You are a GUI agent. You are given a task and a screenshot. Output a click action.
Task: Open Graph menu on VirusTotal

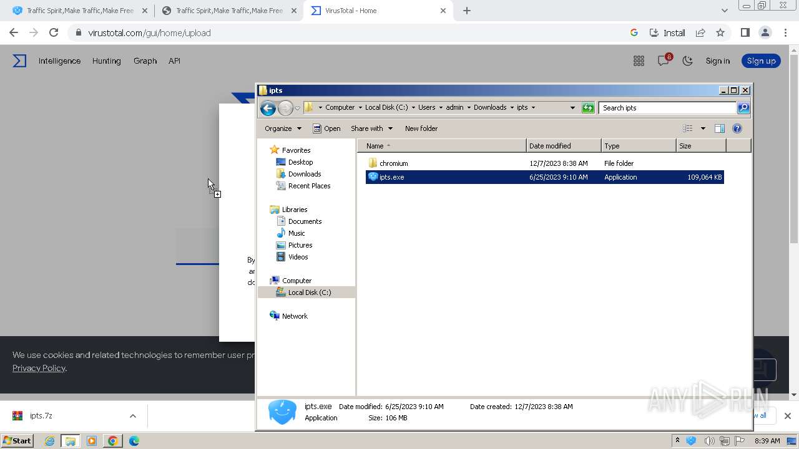(145, 60)
